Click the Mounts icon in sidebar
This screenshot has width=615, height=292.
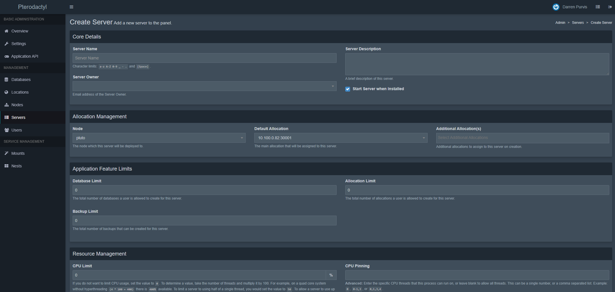click(6, 153)
